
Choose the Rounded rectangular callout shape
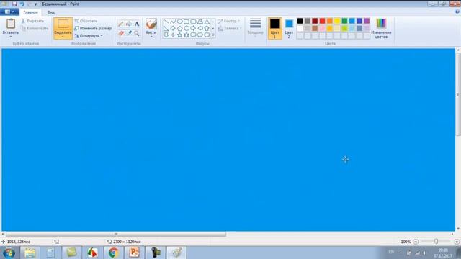coord(193,35)
